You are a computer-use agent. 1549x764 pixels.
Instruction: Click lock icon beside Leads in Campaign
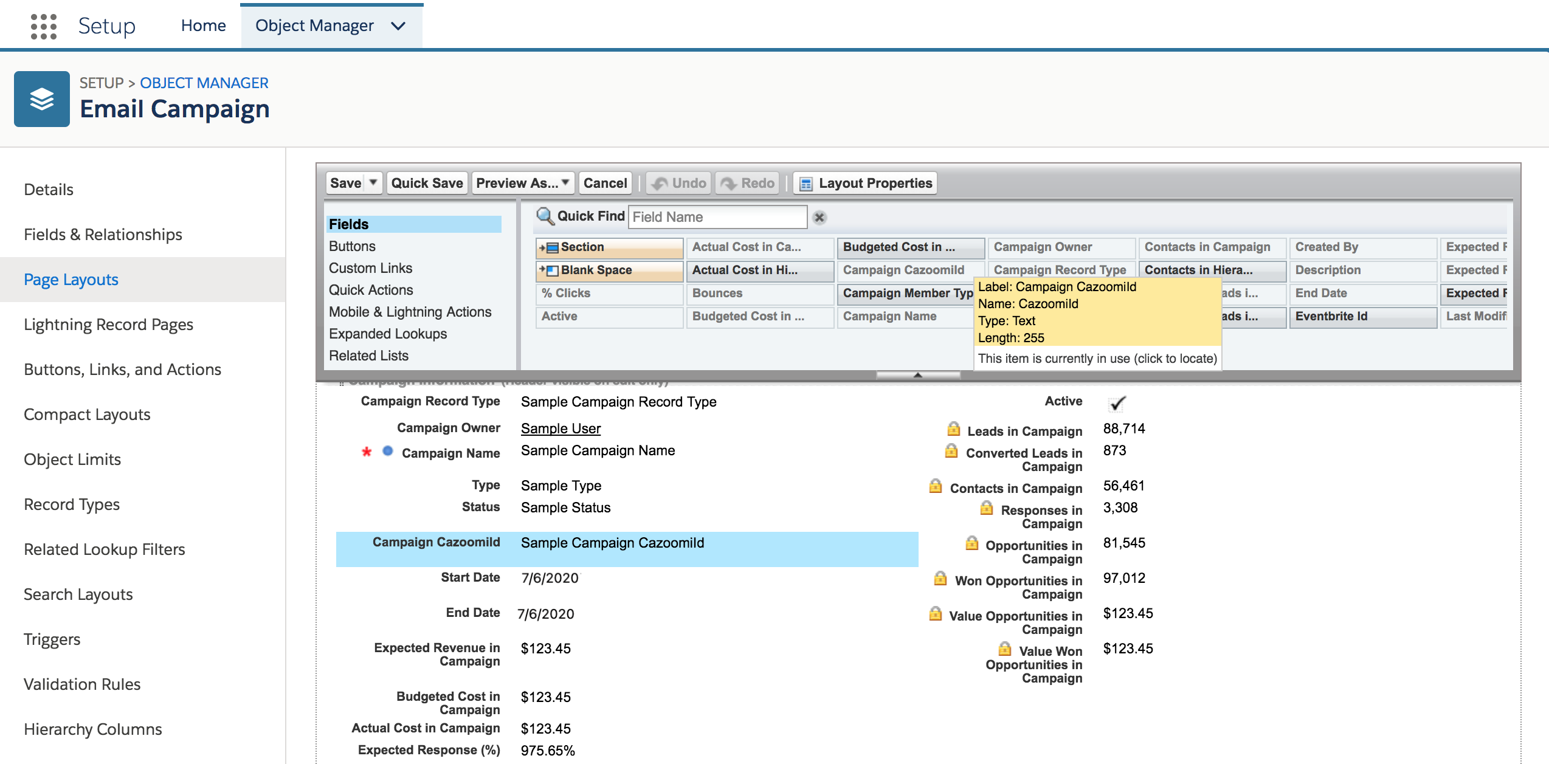click(x=953, y=429)
